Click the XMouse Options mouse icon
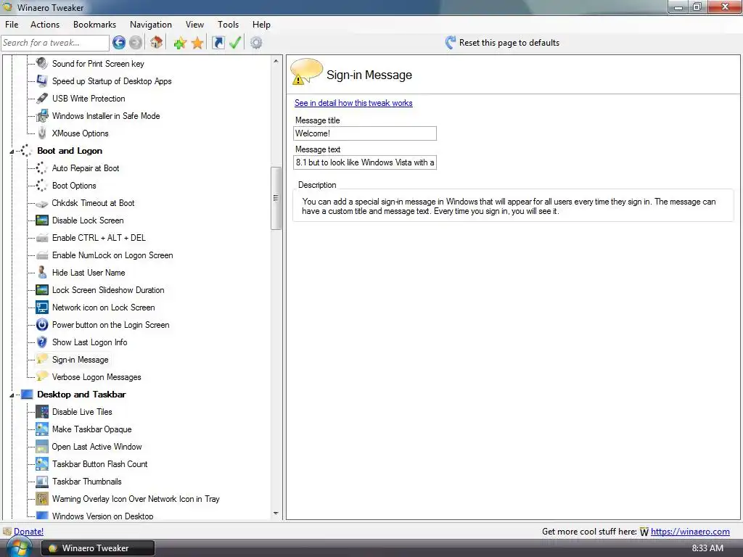The image size is (743, 557). (x=42, y=133)
